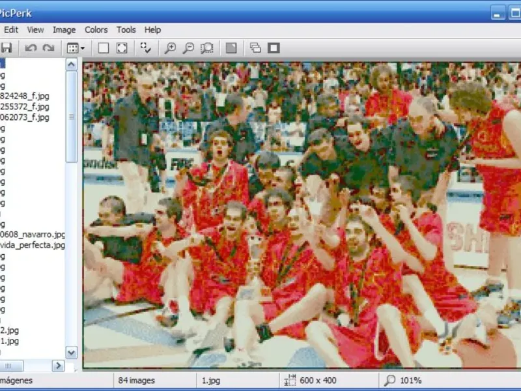Open the View menu
This screenshot has height=391, width=521.
pos(35,29)
